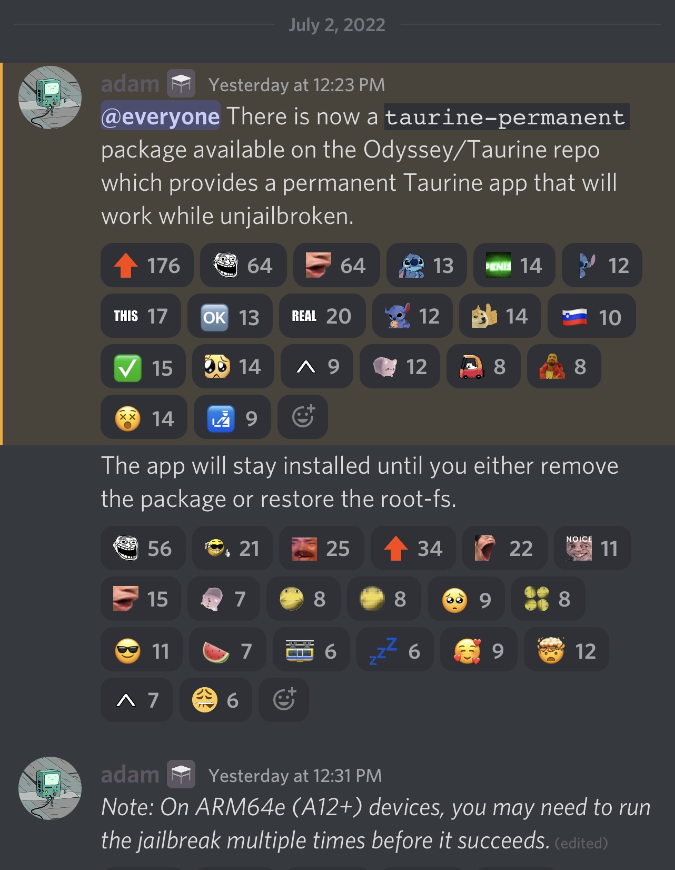This screenshot has width=675, height=870.
Task: Add the red up-arrow reaction showing 176
Action: click(147, 265)
